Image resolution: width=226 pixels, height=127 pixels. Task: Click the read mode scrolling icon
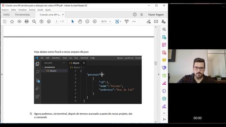(x=126, y=22)
